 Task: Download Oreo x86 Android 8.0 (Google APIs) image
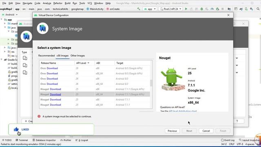point(52,68)
